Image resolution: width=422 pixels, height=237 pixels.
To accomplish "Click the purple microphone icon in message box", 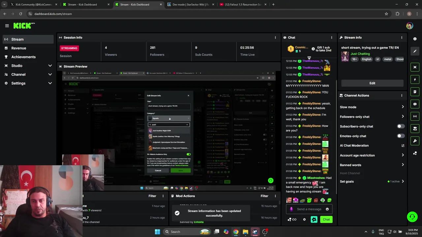I will tap(291, 209).
